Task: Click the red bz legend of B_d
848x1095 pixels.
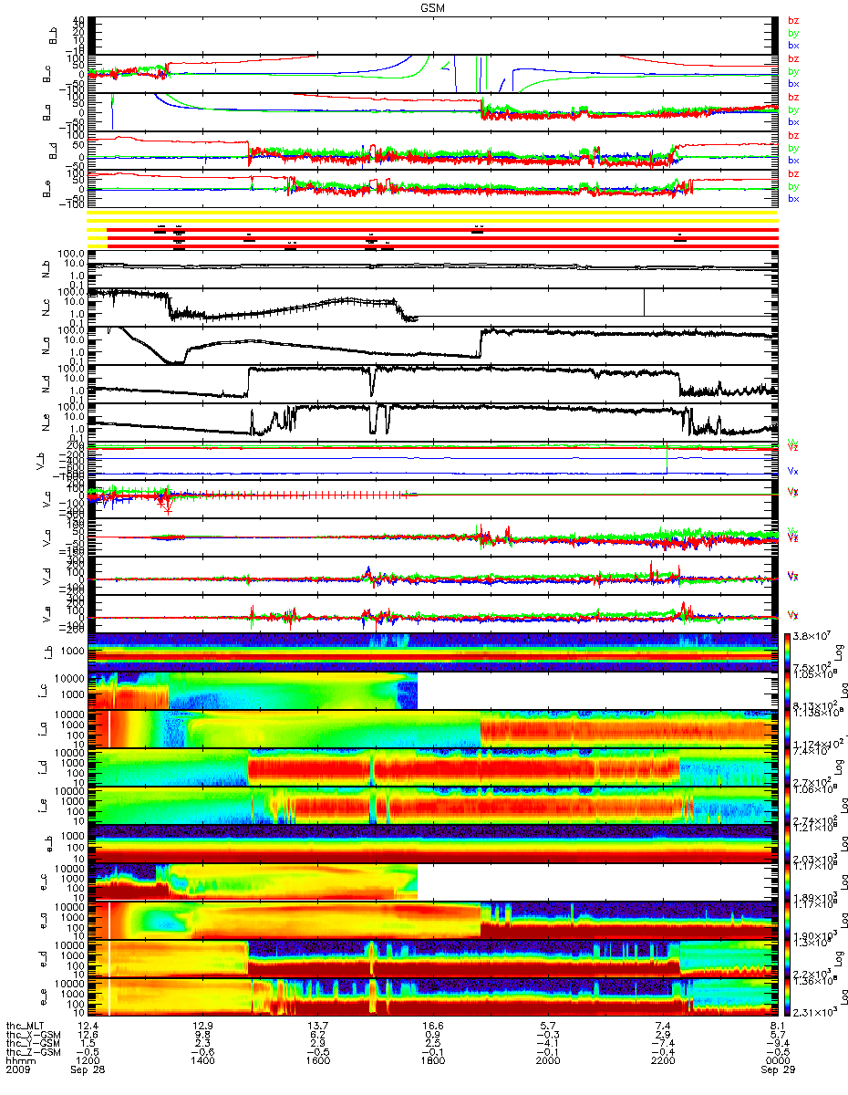Action: (x=793, y=136)
